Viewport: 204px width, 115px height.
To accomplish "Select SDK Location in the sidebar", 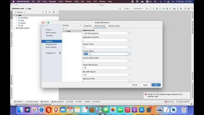I will click(x=51, y=33).
